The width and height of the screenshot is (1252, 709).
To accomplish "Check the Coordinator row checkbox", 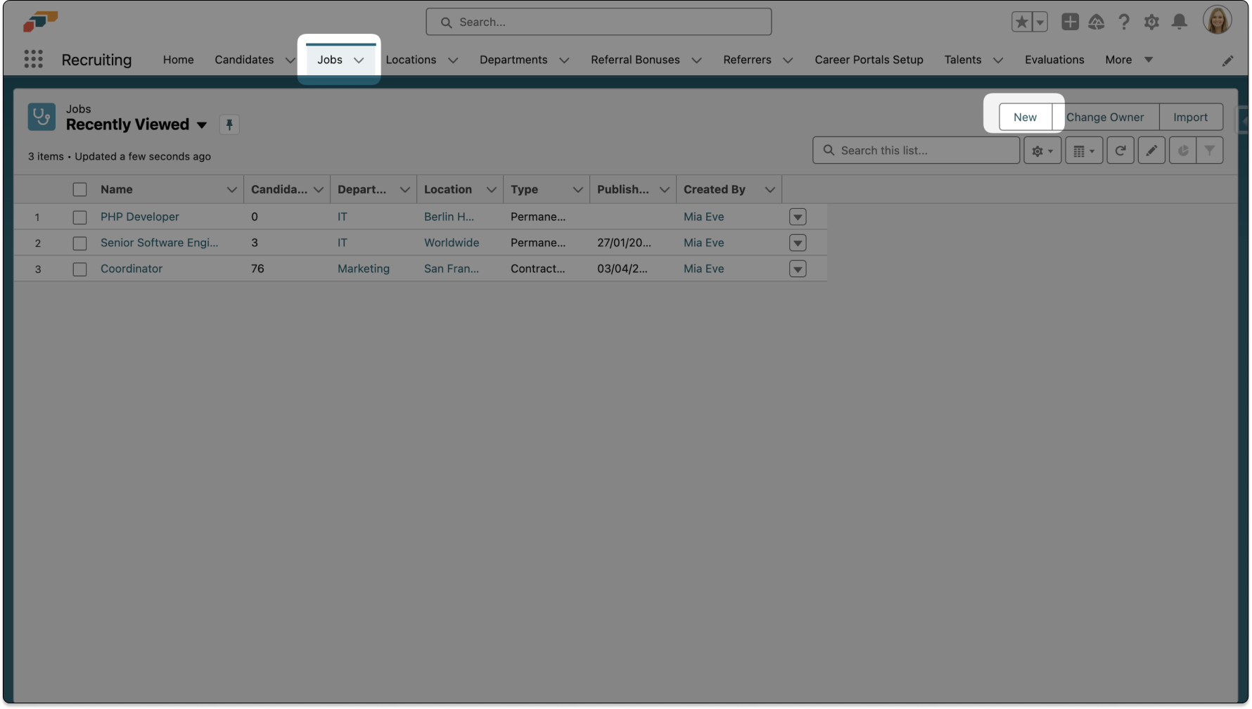I will point(79,269).
